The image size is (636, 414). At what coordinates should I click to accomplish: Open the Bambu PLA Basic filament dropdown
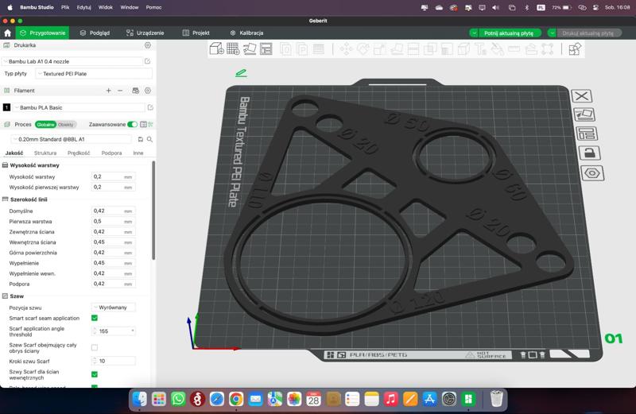click(79, 107)
